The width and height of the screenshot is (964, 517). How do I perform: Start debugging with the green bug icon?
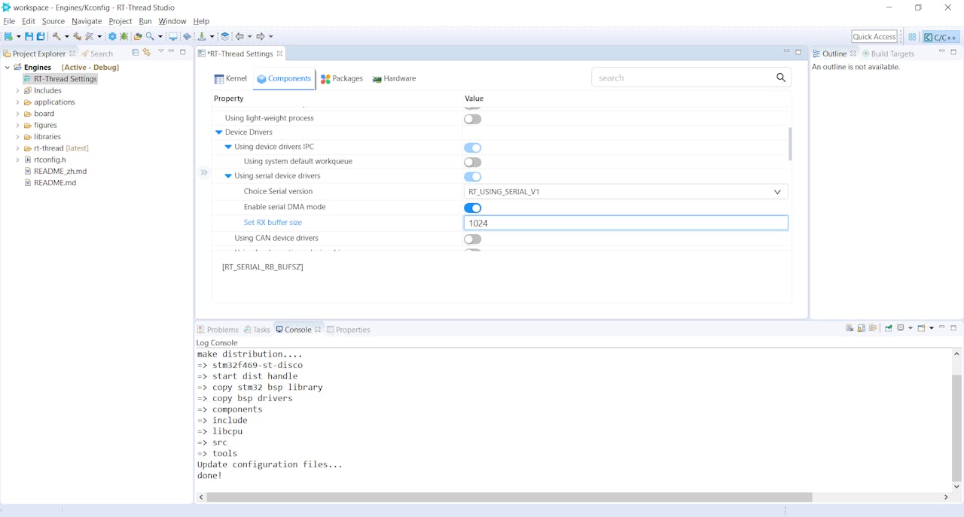point(124,36)
